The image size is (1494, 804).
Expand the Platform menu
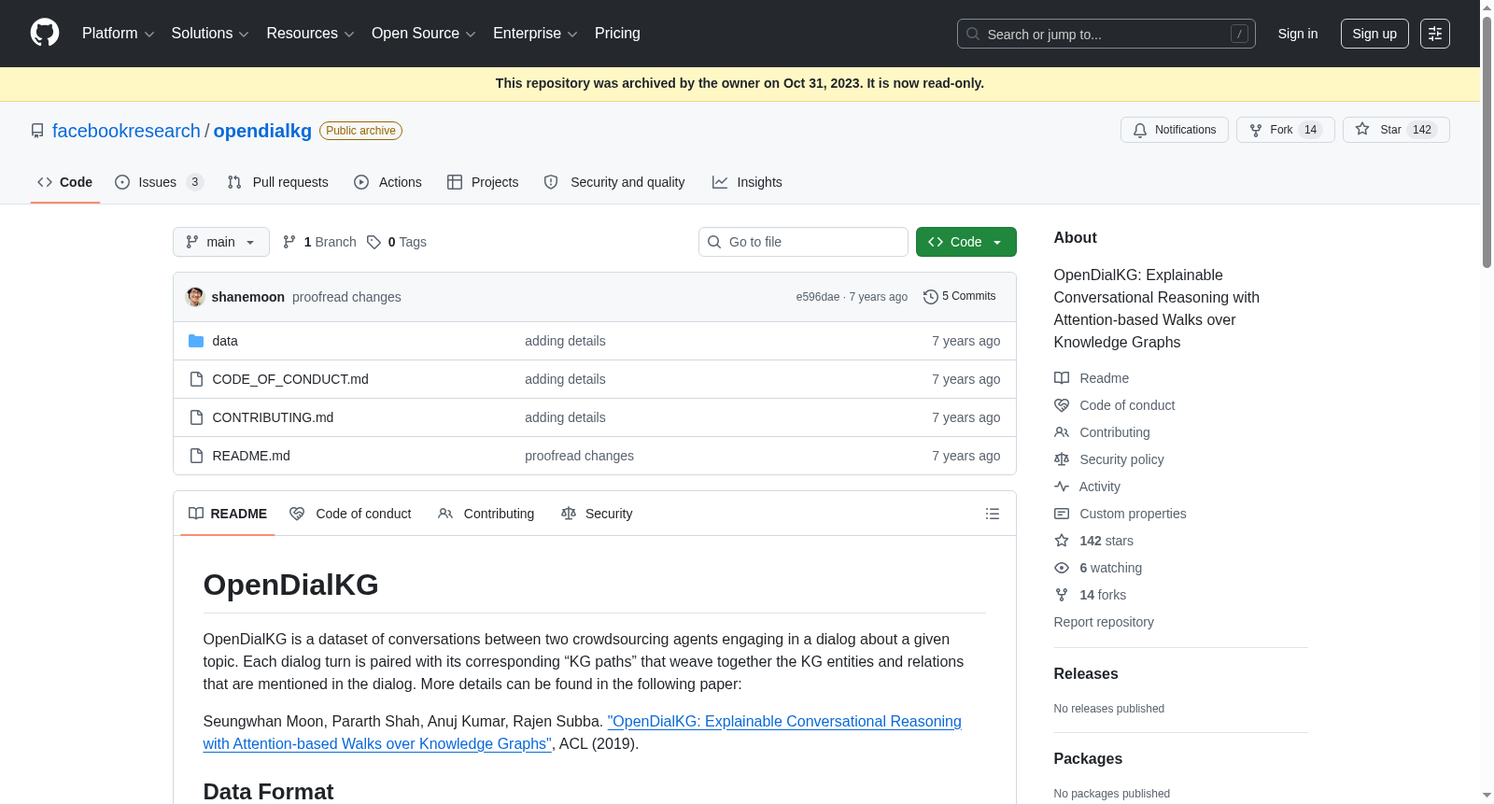[x=118, y=34]
